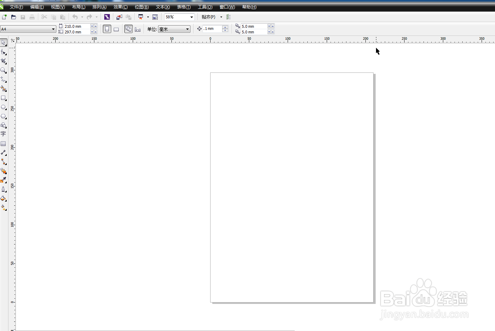Open the 表格(T) menu
This screenshot has width=495, height=331.
click(184, 7)
